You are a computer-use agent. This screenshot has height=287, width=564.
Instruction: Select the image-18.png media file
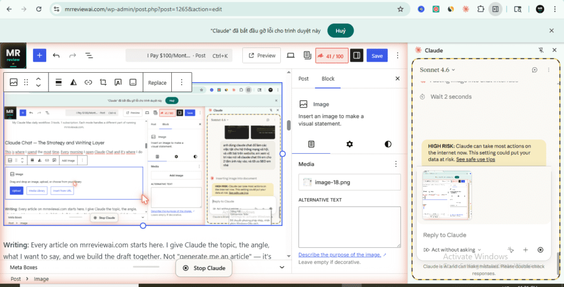[350, 182]
